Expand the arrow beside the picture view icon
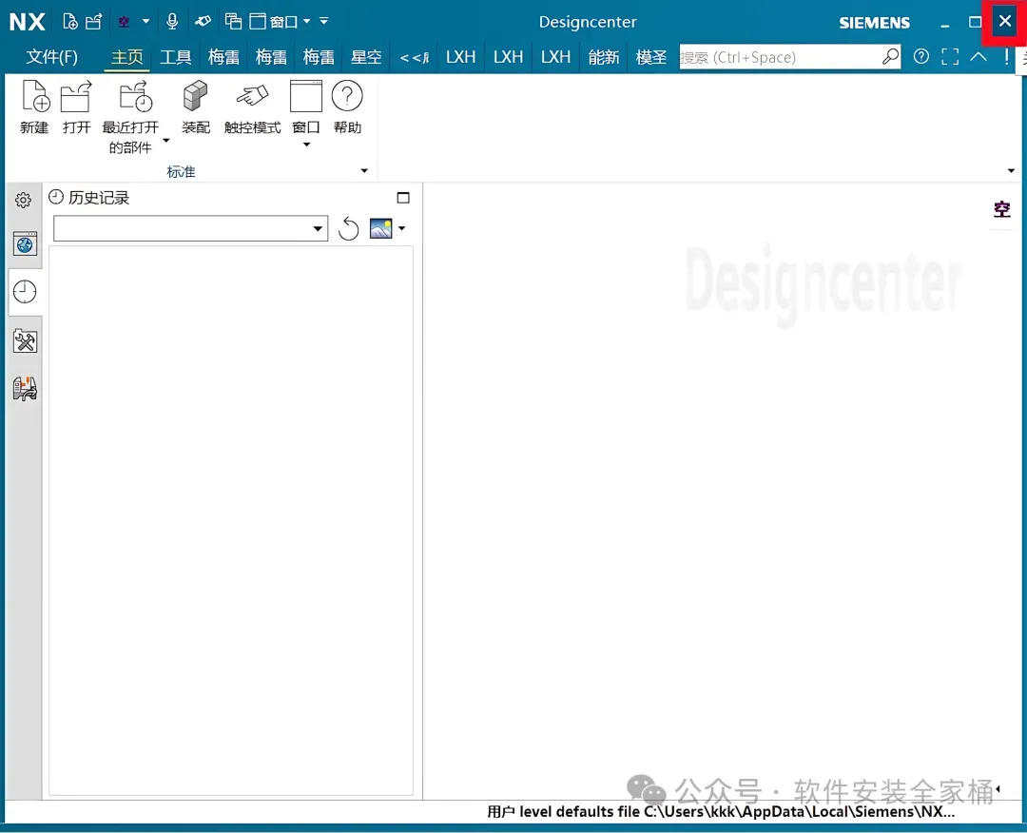 (x=402, y=228)
